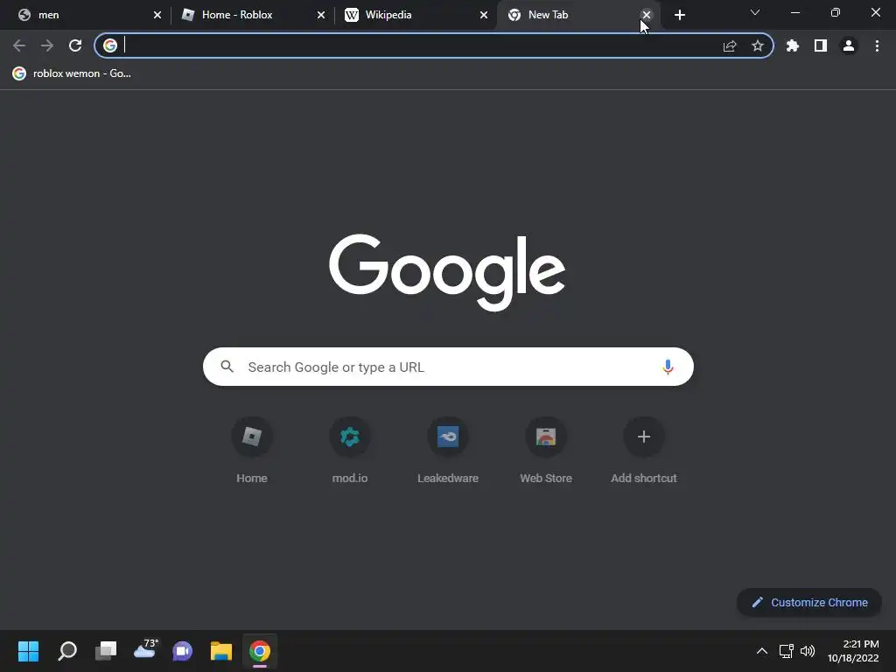Open the roblox wemon bookmark
The image size is (896, 672).
pos(72,73)
